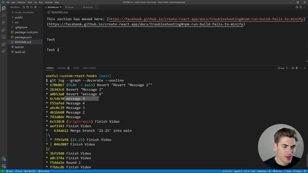
Task: Open the Help menu
Action: point(57,2)
